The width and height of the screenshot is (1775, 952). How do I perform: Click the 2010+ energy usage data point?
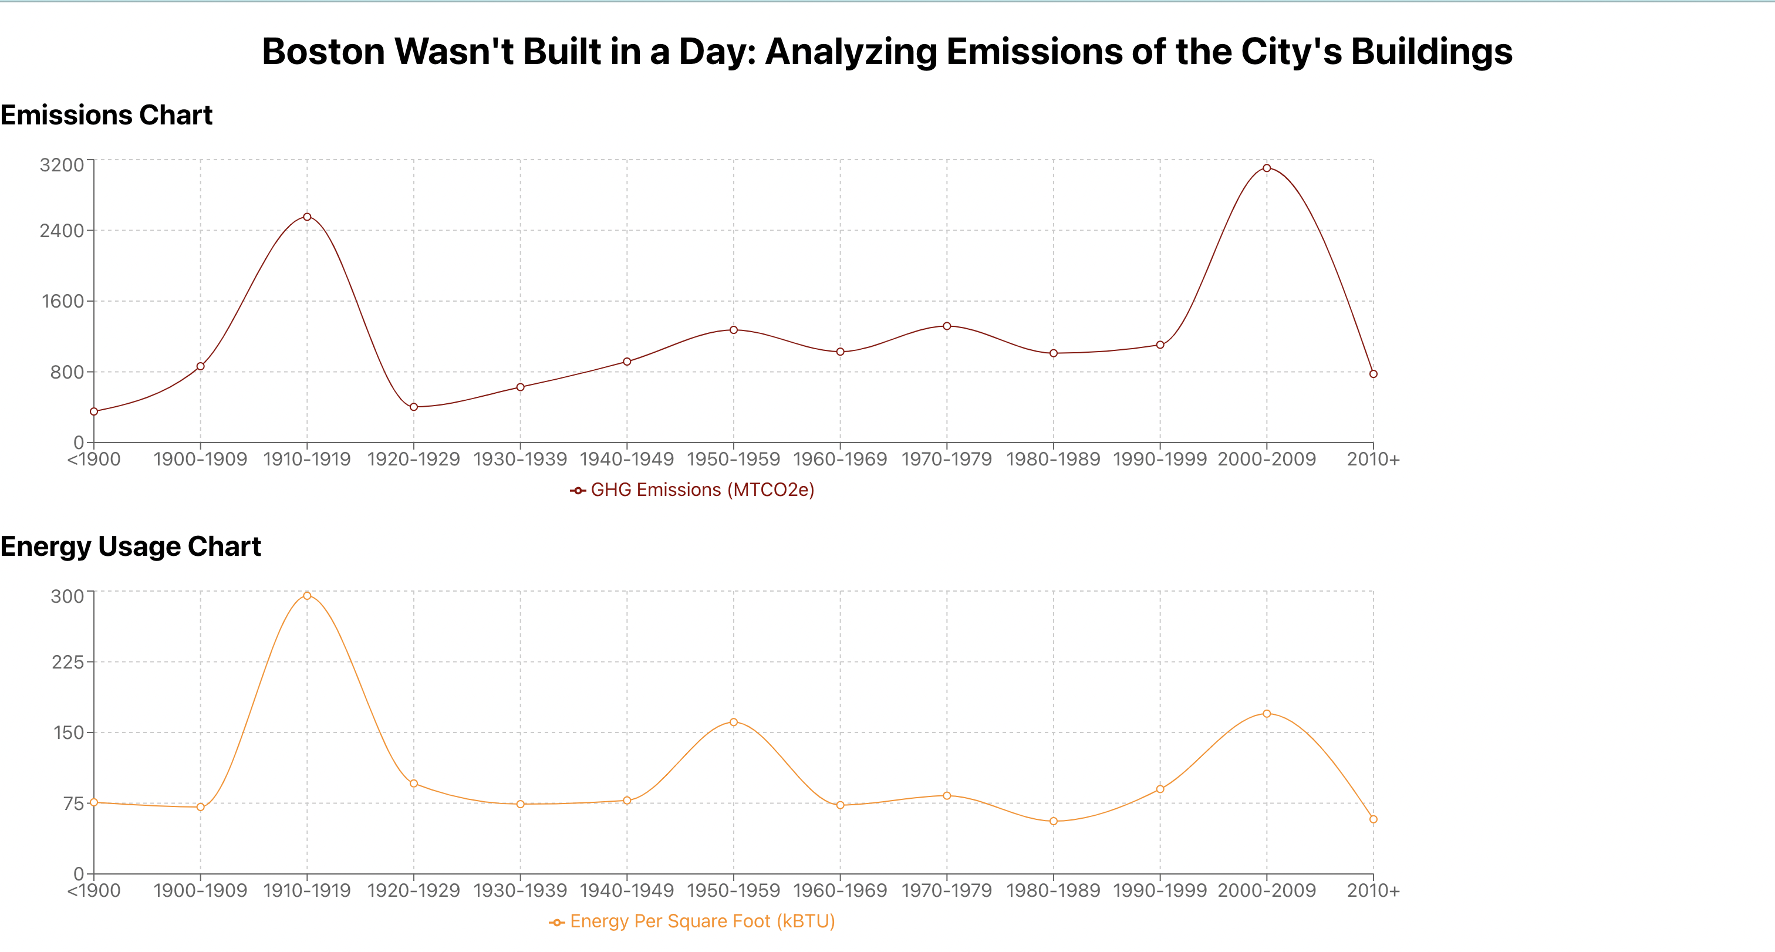pos(1374,820)
